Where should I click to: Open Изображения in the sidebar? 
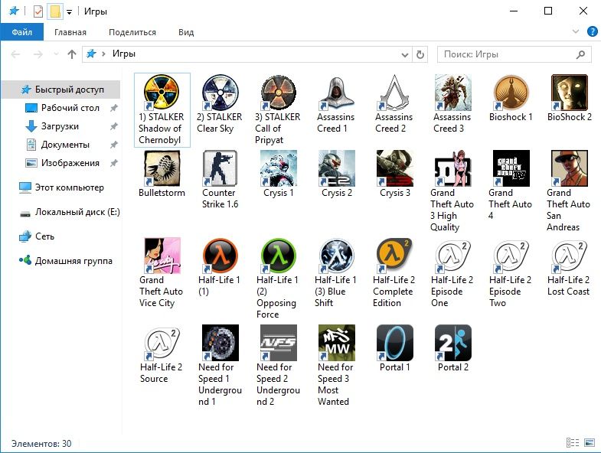tap(61, 163)
